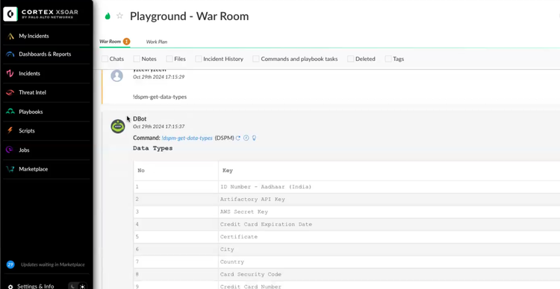This screenshot has width=560, height=289.
Task: Enable the Chats filter checkbox
Action: coord(105,59)
